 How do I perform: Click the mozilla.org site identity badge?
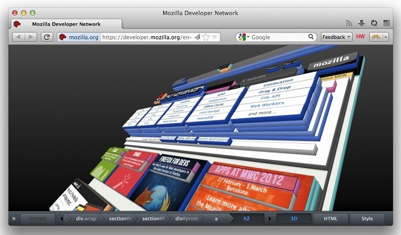pos(79,37)
